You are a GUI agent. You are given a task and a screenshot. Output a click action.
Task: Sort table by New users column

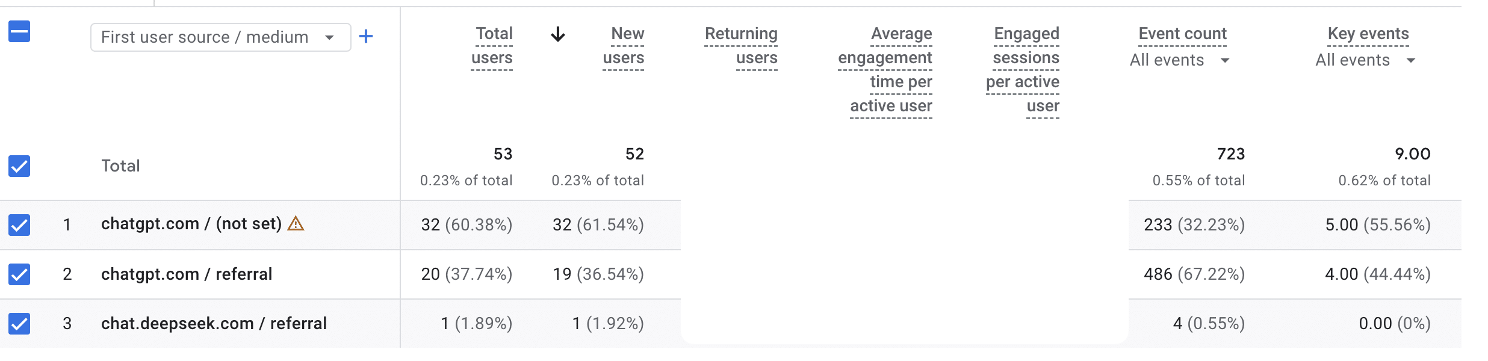624,46
